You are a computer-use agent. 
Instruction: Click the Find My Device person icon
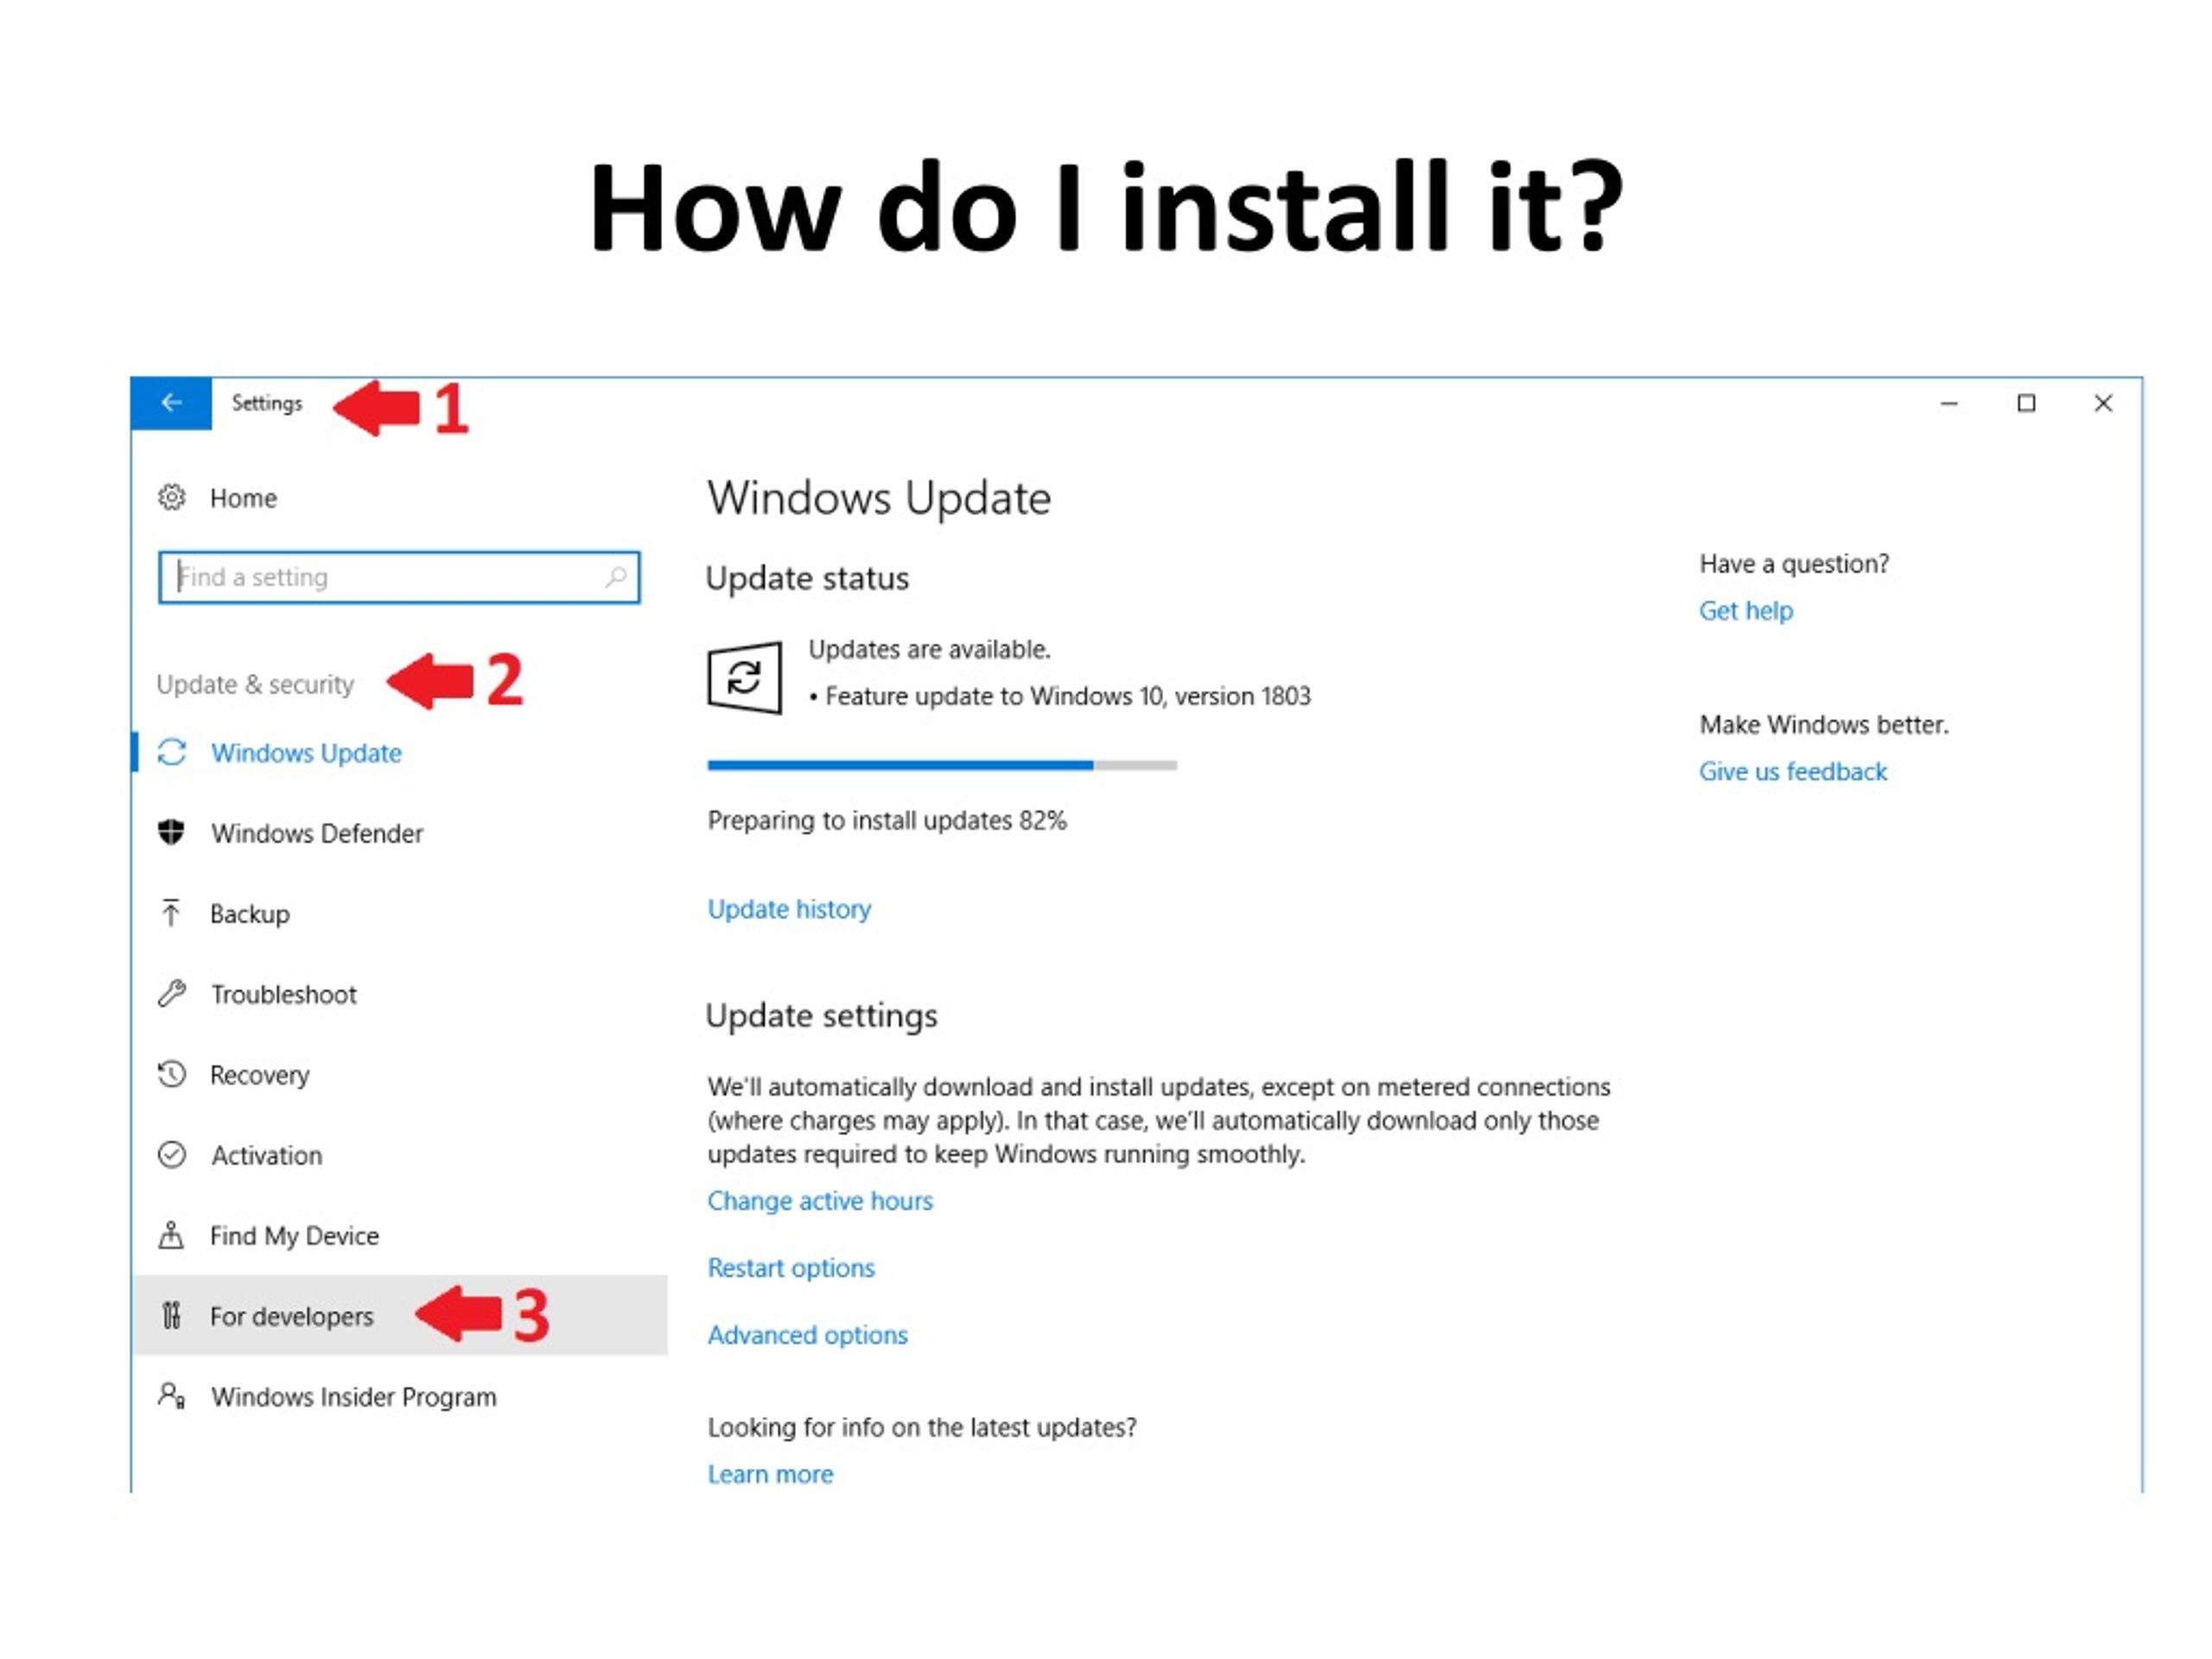coord(171,1235)
